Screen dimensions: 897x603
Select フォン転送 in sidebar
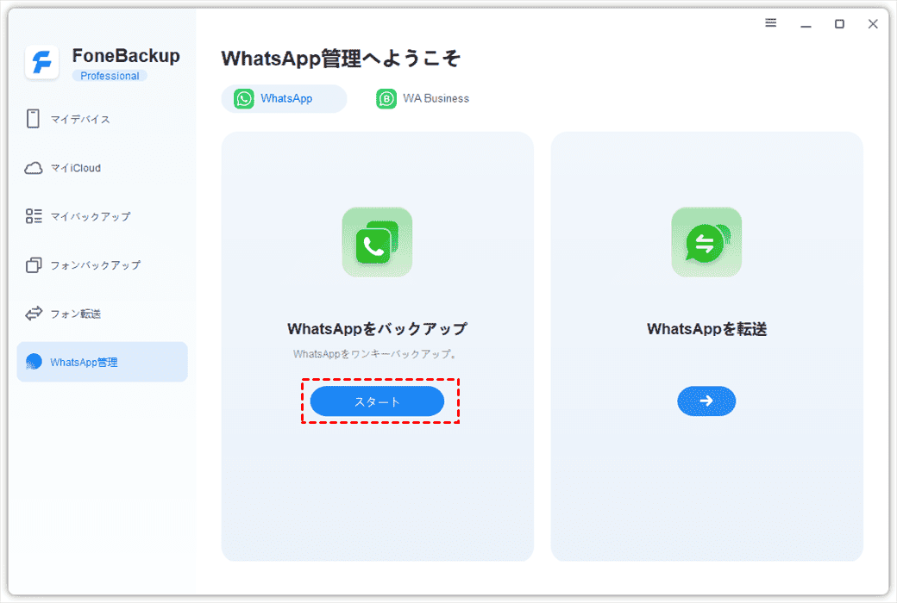[102, 314]
